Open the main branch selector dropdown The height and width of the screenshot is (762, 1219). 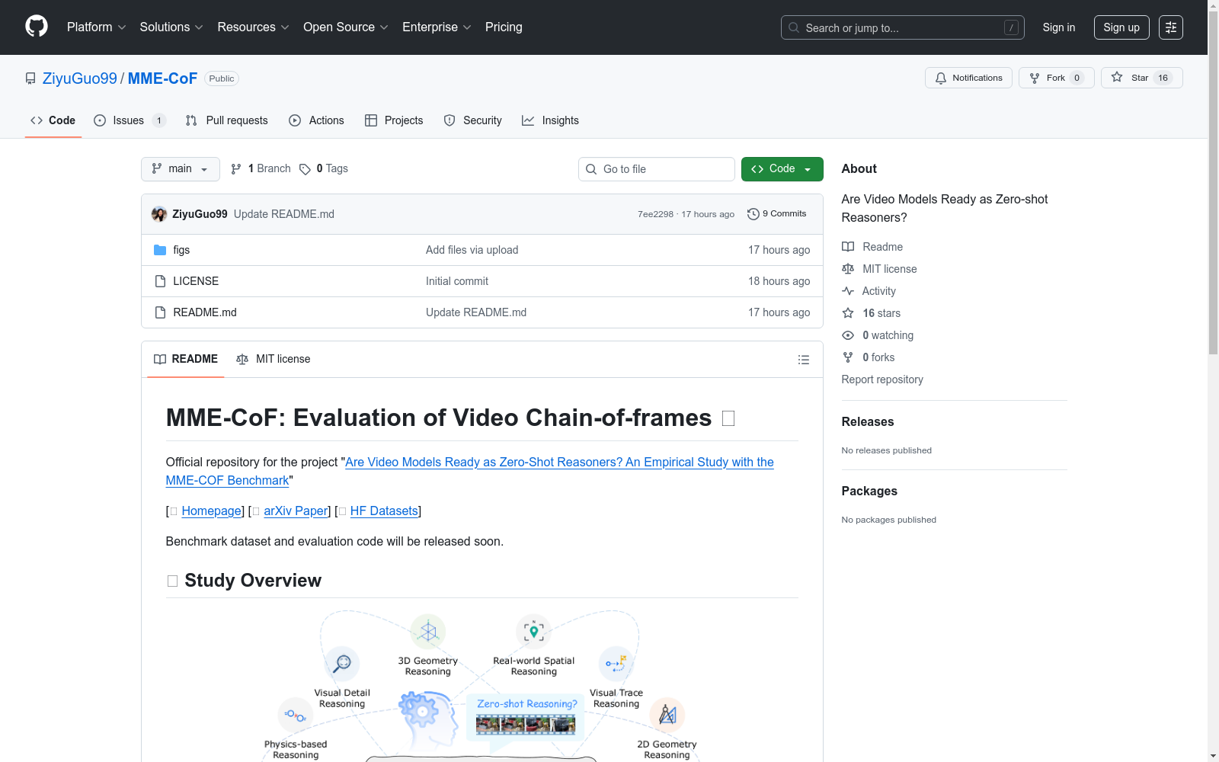point(181,169)
